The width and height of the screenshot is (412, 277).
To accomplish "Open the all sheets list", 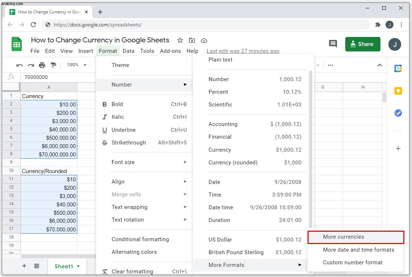I will point(37,266).
